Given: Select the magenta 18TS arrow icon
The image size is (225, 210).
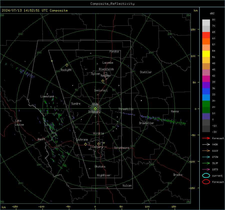Looking at the screenshot, I should (206, 169).
